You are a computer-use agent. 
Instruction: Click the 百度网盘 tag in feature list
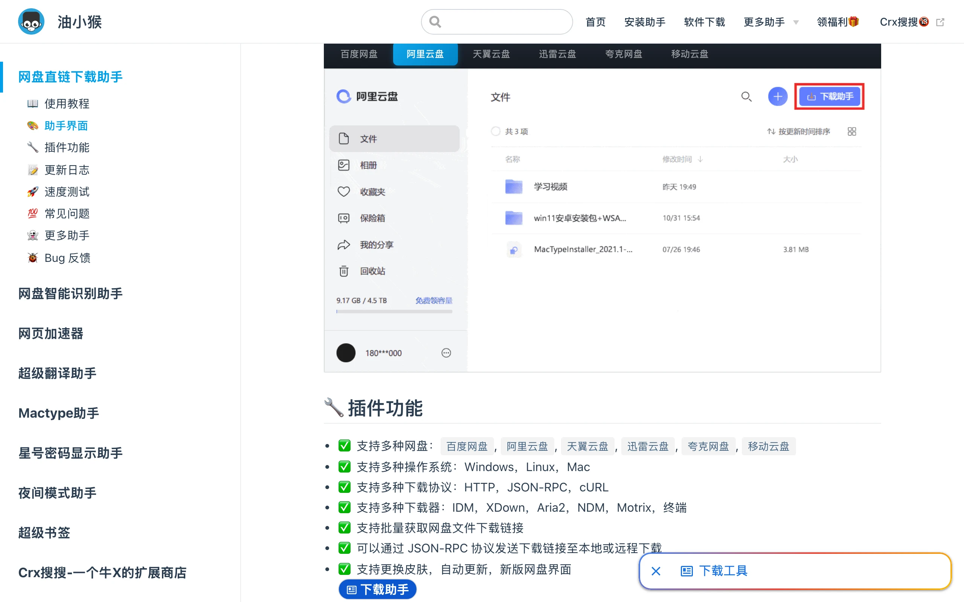click(467, 446)
